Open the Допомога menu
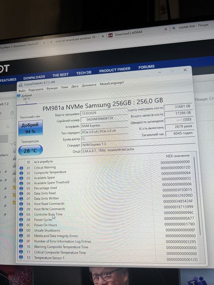Image resolution: width=214 pixels, height=285 pixels. (x=89, y=85)
